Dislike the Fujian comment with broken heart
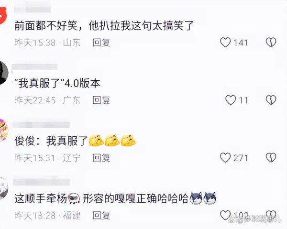287x229 pixels. (x=271, y=215)
